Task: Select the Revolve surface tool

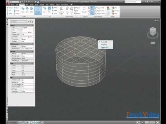Action: pos(17,13)
